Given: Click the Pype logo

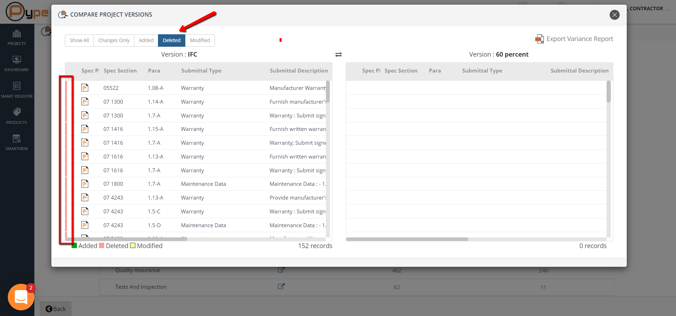Looking at the screenshot, I should pyautogui.click(x=27, y=12).
